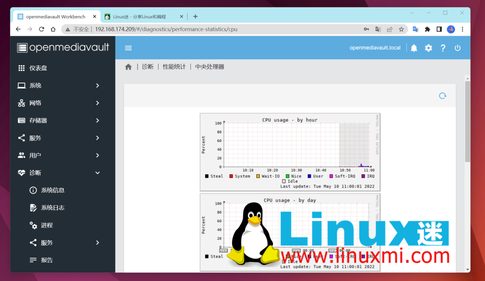Click the openmediavault.local hostname

pyautogui.click(x=375, y=48)
